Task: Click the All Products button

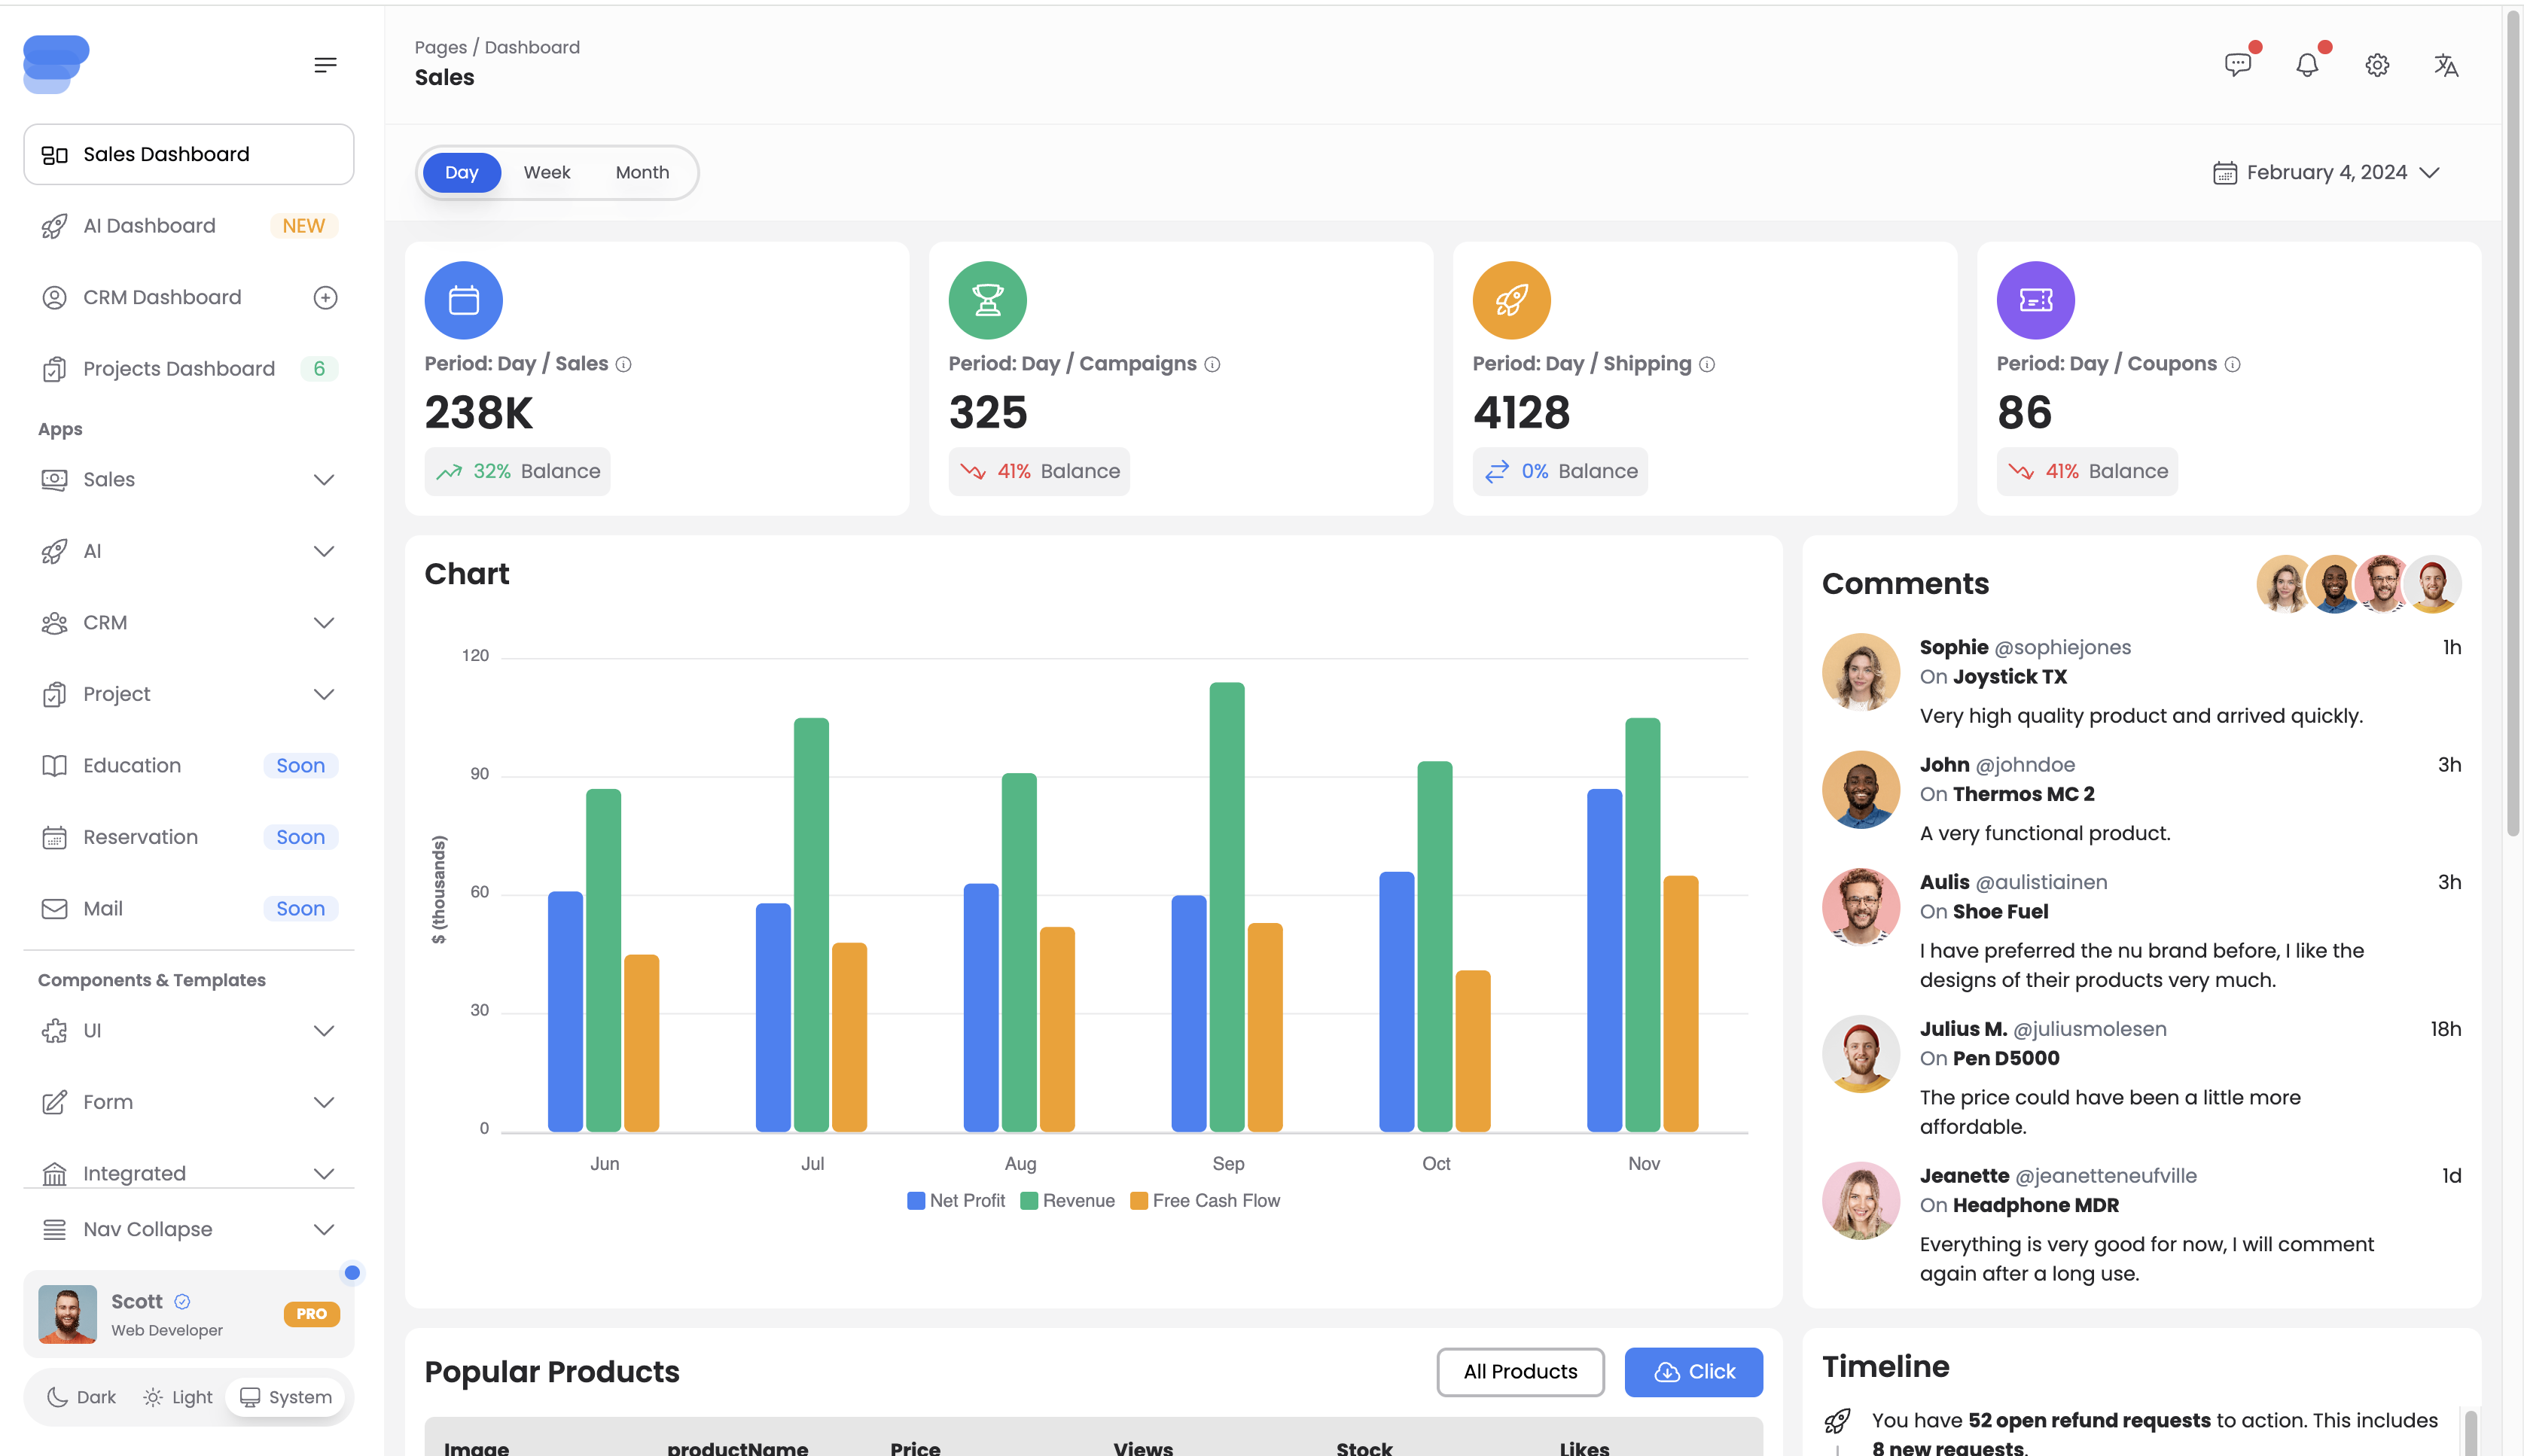Action: point(1520,1372)
